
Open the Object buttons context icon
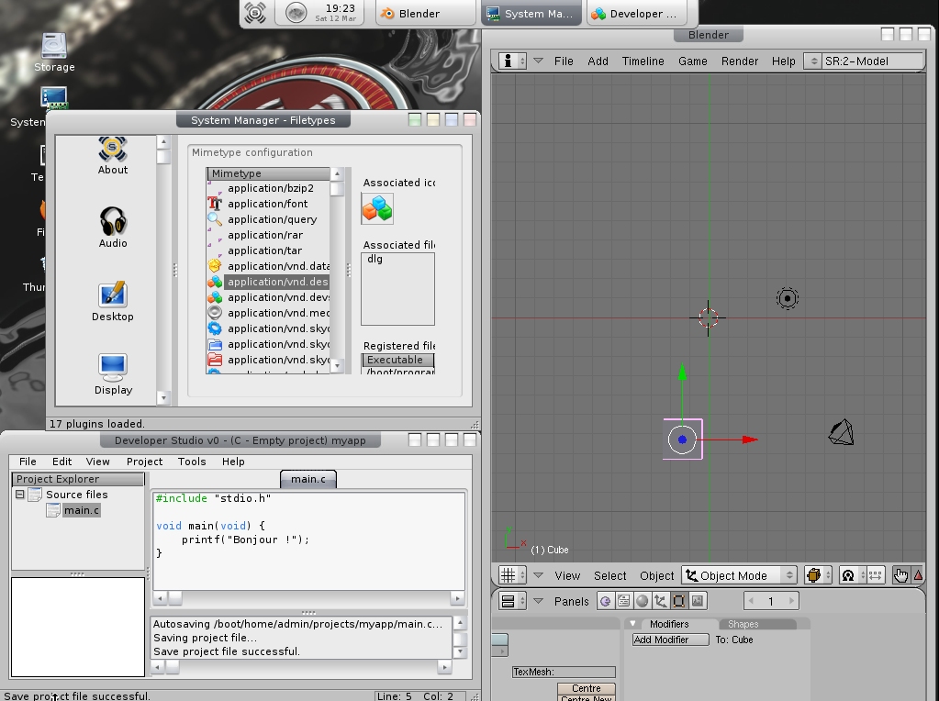pyautogui.click(x=660, y=602)
